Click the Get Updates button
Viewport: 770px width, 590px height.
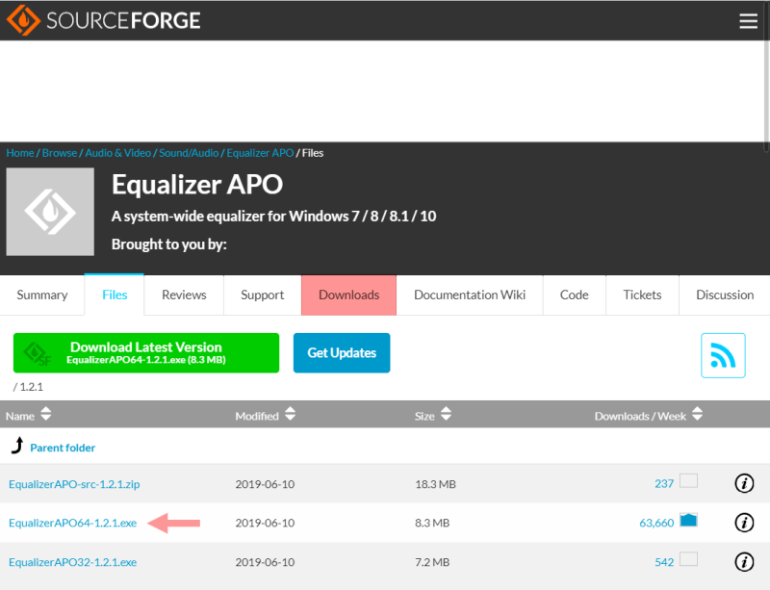coord(342,352)
